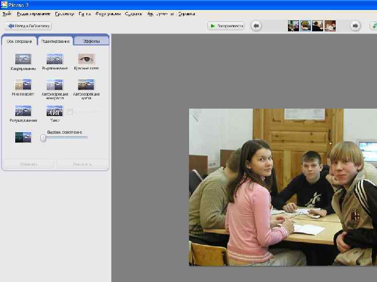Apply Auto Contrast (Автокоррекция контраста)

[x=54, y=85]
